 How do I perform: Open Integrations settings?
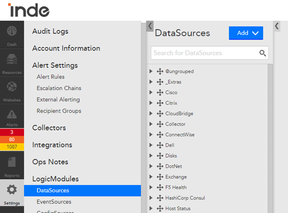(x=52, y=145)
